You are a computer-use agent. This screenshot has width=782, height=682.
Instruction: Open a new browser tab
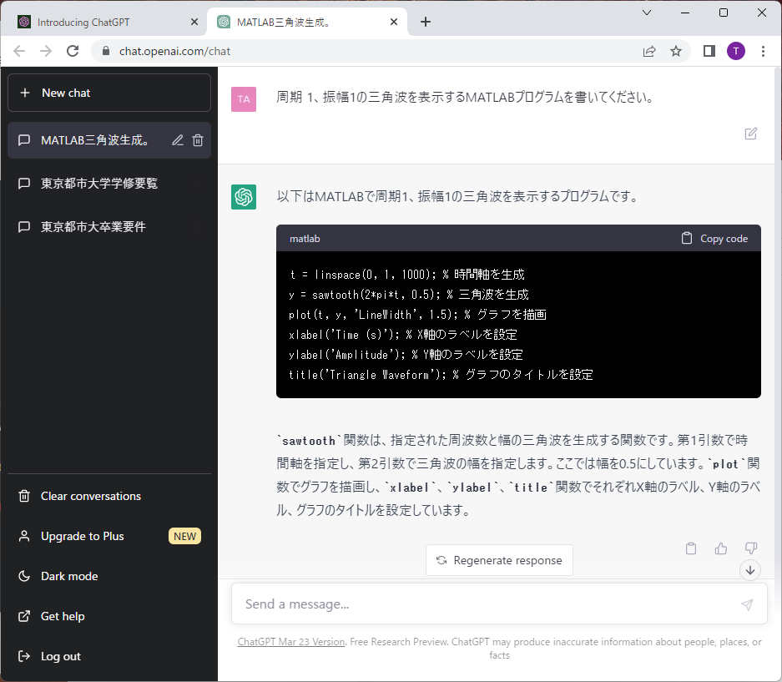click(x=426, y=22)
